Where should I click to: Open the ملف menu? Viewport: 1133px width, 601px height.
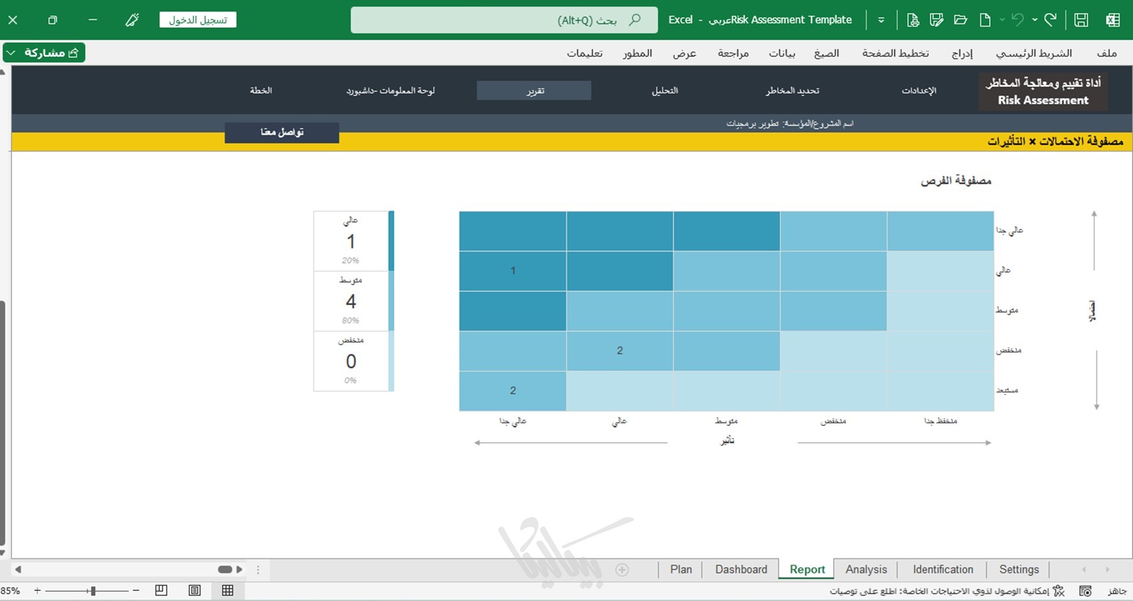point(1106,53)
